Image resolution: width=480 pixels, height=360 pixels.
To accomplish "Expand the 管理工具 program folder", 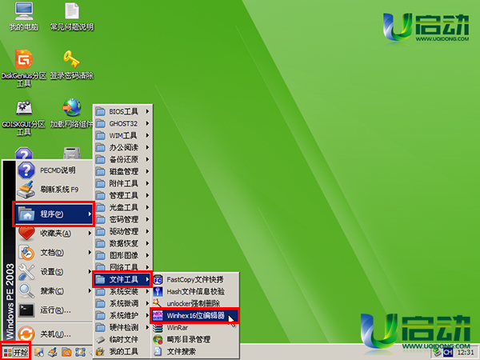I will [x=122, y=195].
